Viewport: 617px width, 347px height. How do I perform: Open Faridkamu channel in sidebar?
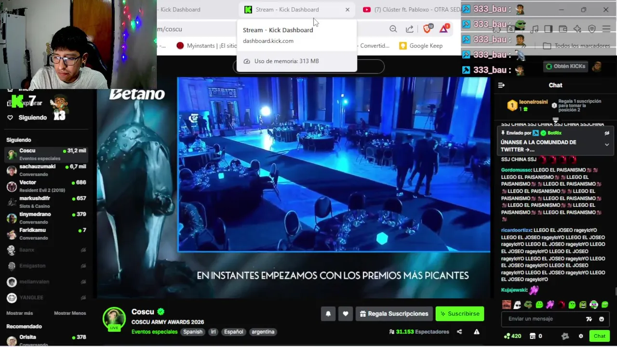click(47, 234)
